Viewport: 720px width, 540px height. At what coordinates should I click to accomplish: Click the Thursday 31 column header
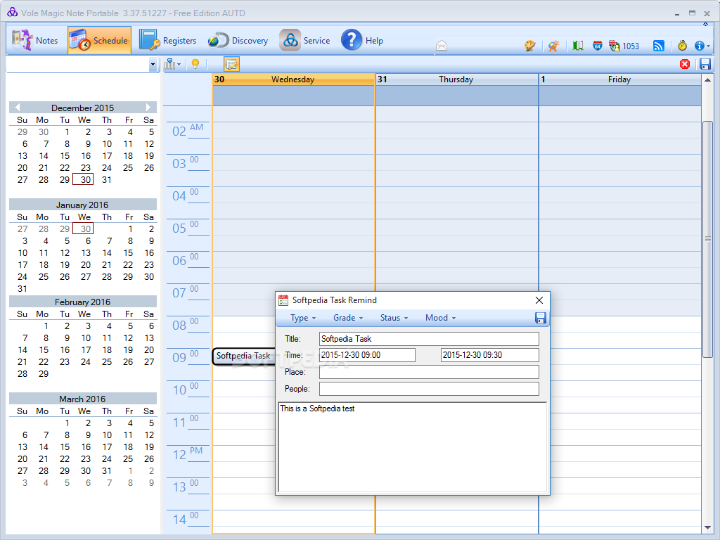coord(457,79)
